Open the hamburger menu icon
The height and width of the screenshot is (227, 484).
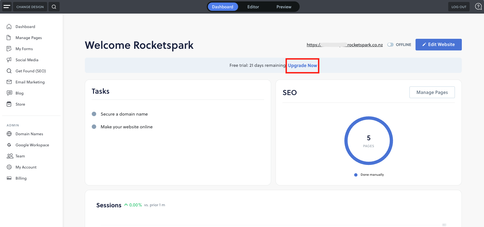point(7,7)
